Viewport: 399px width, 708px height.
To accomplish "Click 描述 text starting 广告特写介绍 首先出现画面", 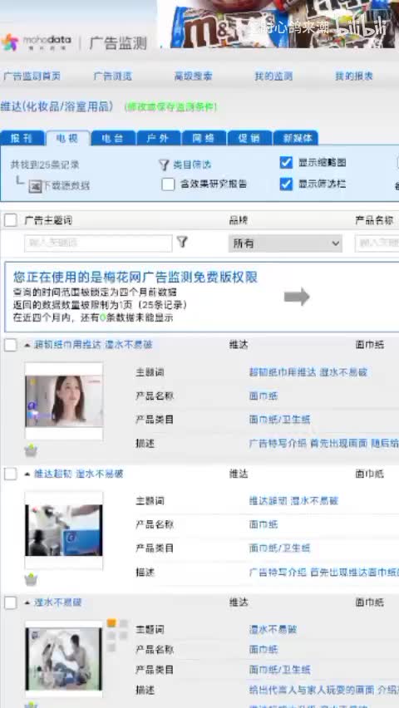I will pyautogui.click(x=324, y=444).
